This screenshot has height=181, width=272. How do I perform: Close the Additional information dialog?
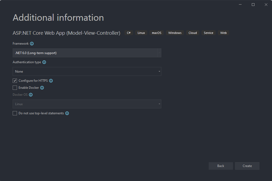pos(266,5)
